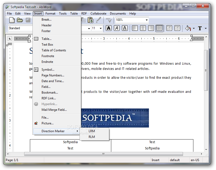Select Footnote menu entry

tap(57, 56)
